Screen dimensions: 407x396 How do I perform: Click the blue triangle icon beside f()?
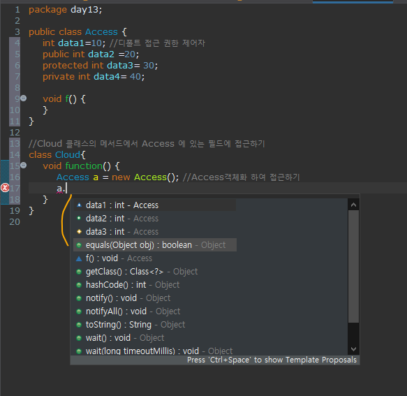[x=79, y=258]
